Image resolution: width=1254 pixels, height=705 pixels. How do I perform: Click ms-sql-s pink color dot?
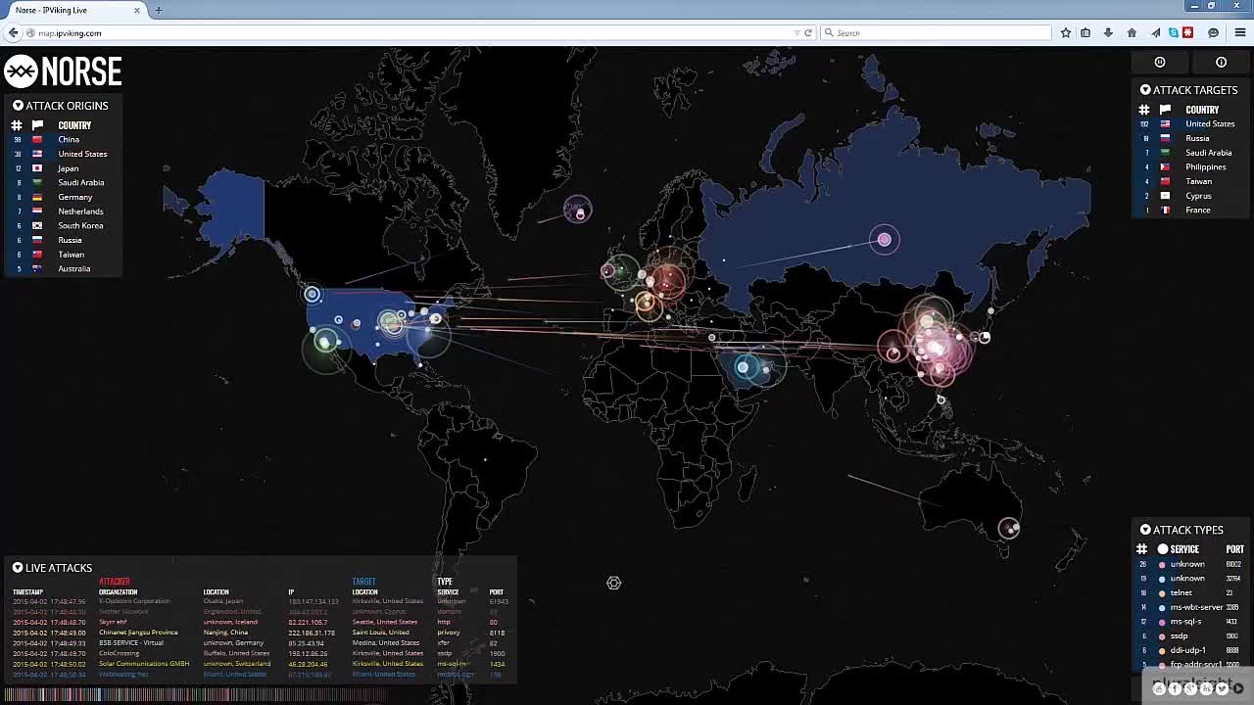[x=1162, y=622]
